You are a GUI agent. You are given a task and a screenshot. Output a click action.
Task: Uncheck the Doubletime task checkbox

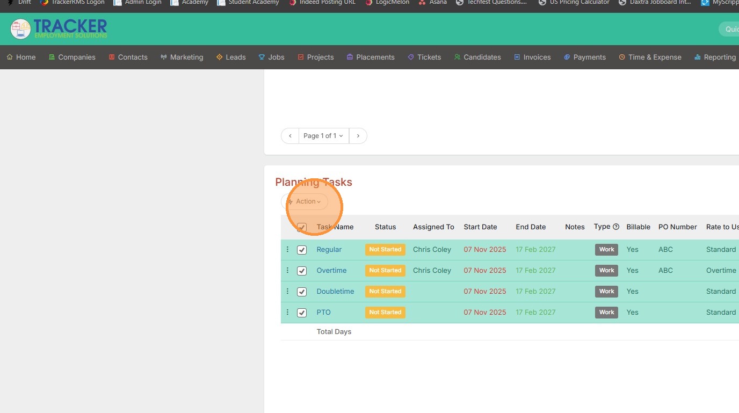tap(302, 292)
